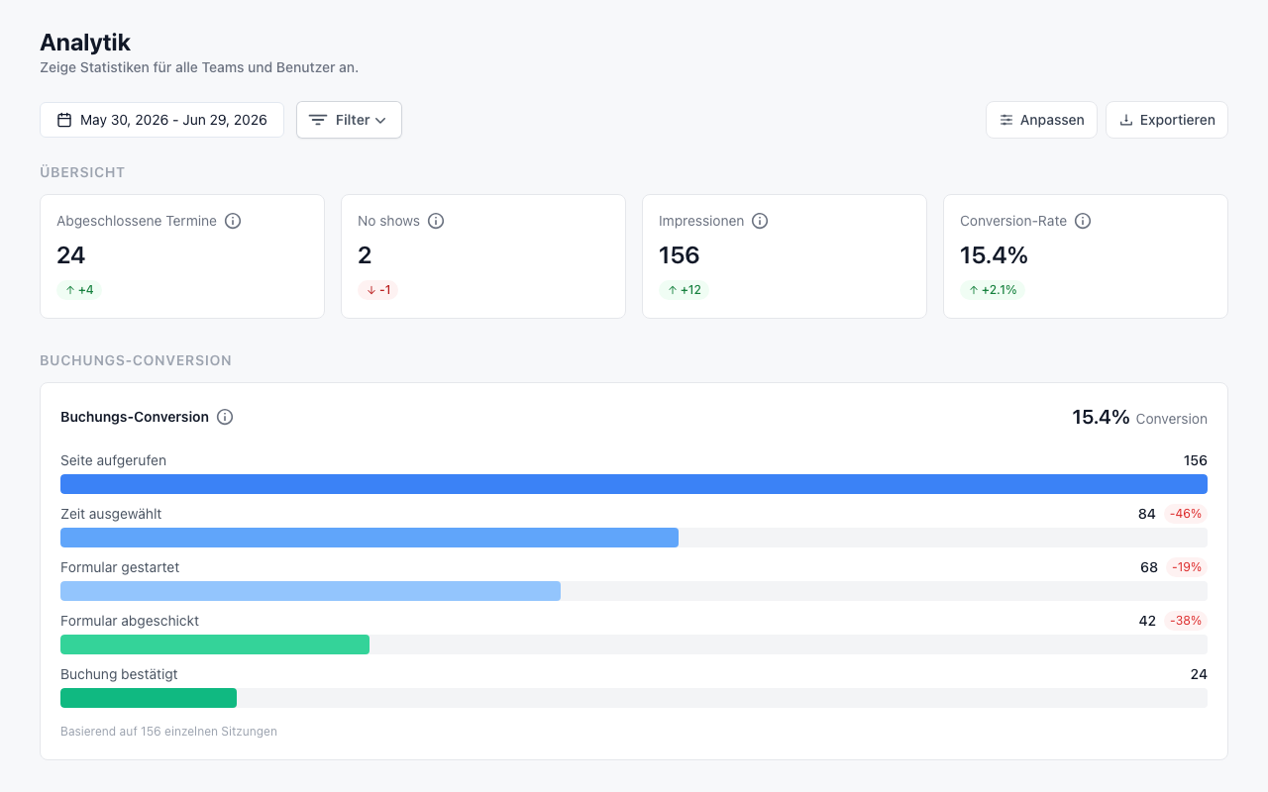
Task: Click the Buchung bestätigt green bar
Action: click(149, 698)
